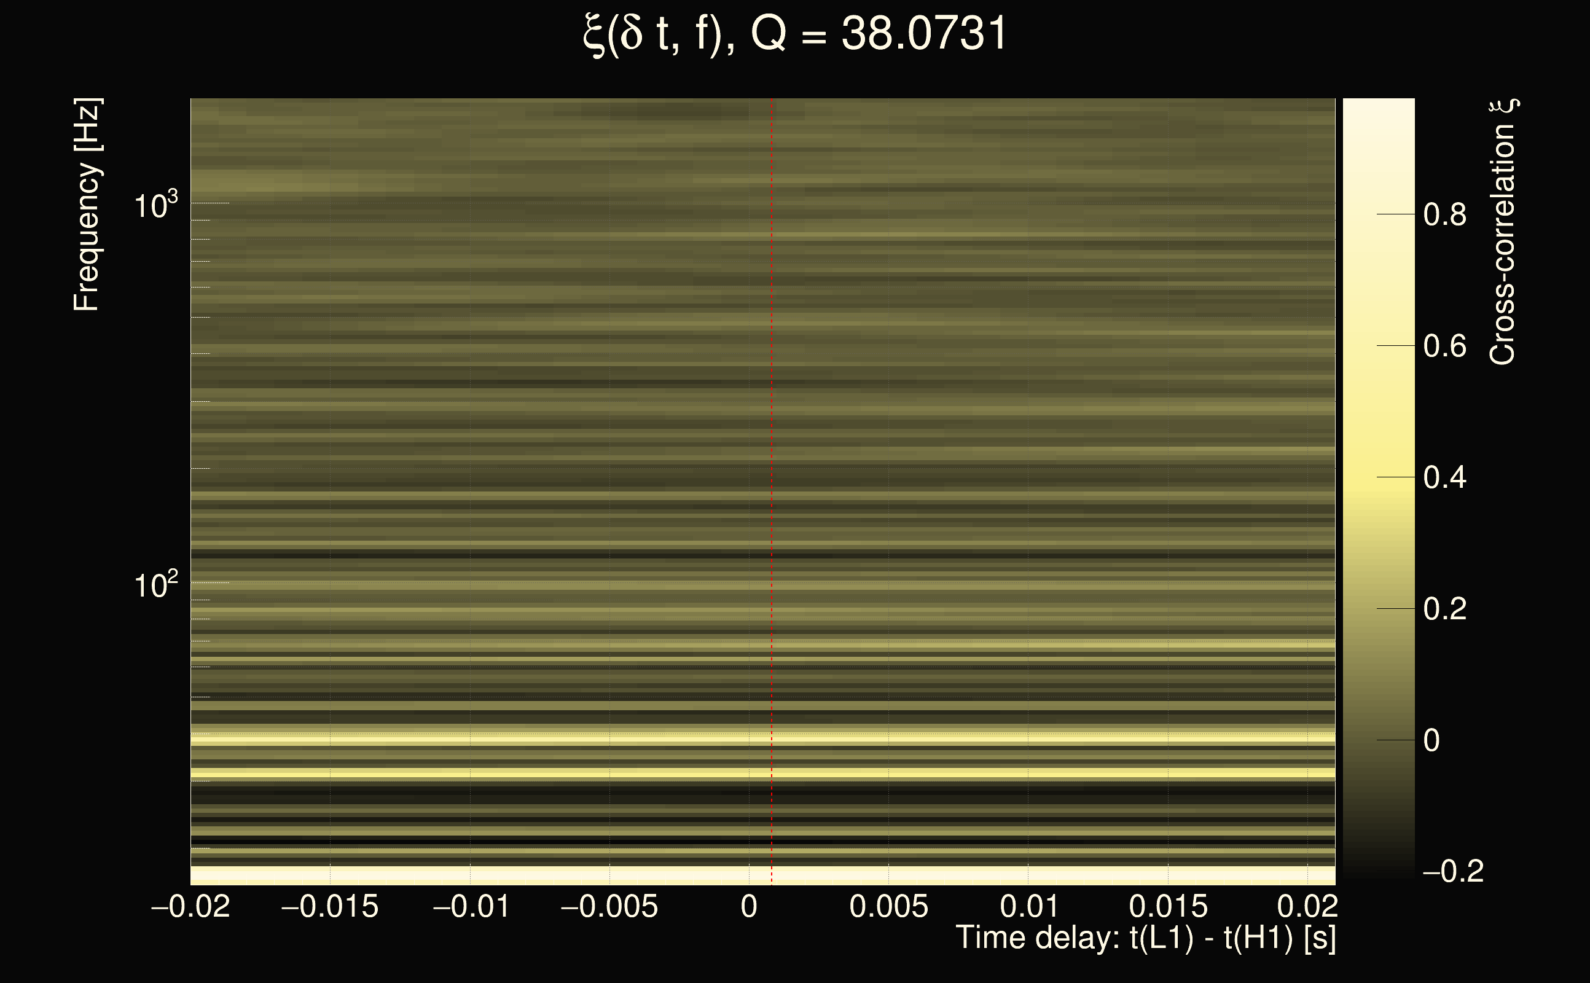Click the 'Cross-correlation ξ' colorbar label
1590x983 pixels.
click(x=1503, y=232)
